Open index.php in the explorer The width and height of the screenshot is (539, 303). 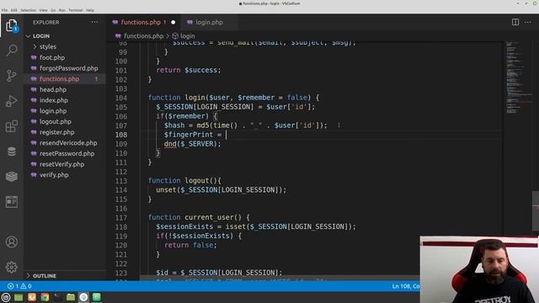(x=54, y=100)
